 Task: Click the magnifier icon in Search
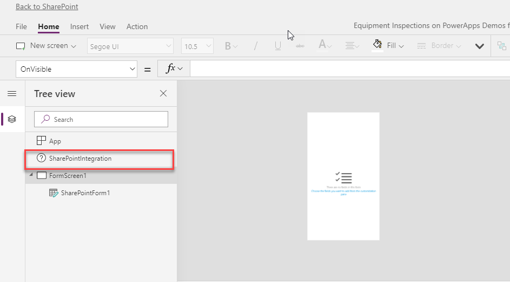(45, 119)
